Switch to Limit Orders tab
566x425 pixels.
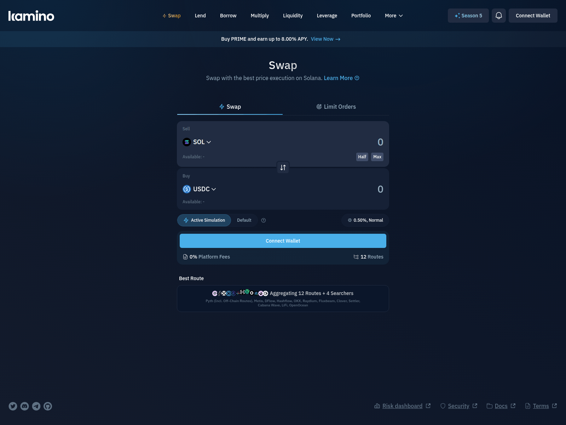click(336, 107)
